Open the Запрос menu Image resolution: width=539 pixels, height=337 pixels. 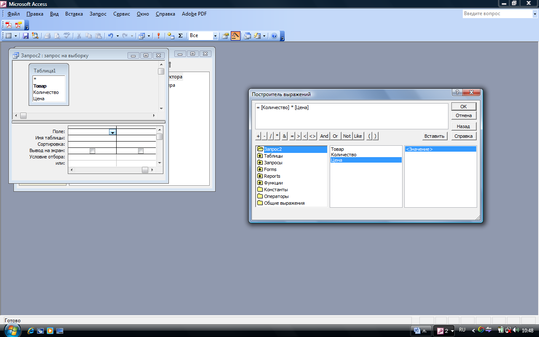(x=98, y=14)
